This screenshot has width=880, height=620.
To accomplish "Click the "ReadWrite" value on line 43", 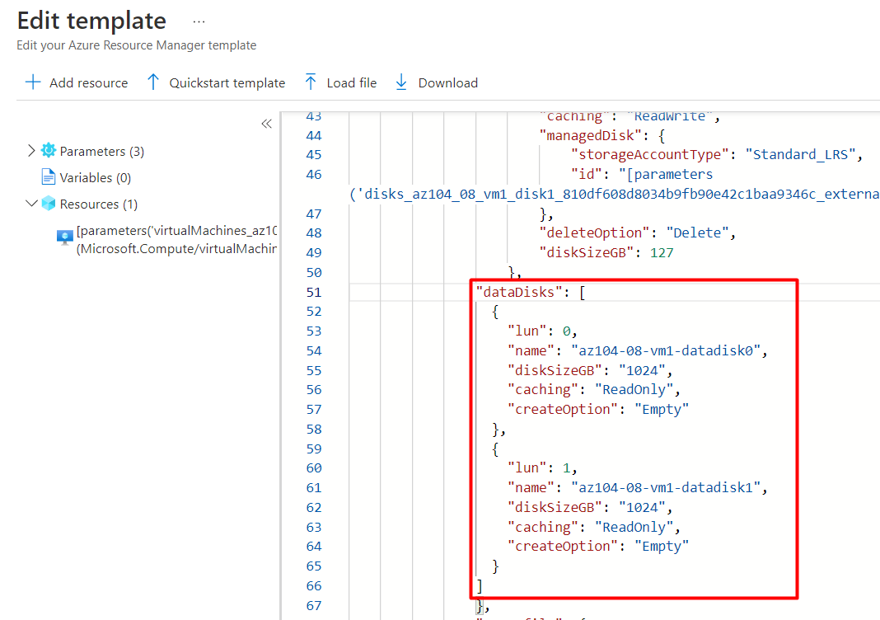I will click(x=670, y=116).
